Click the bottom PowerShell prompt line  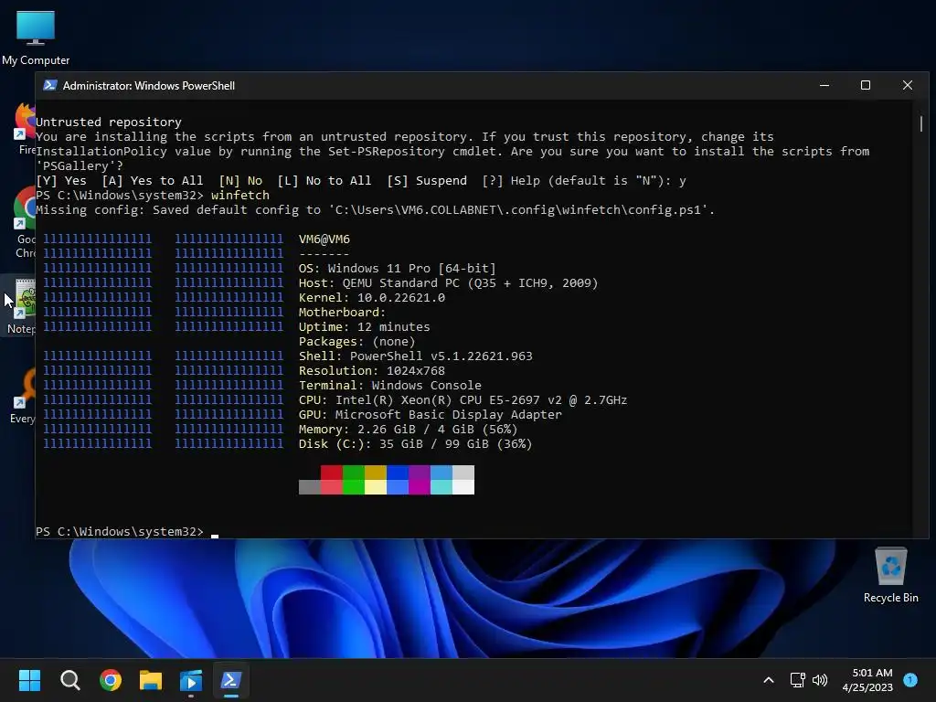(x=127, y=532)
